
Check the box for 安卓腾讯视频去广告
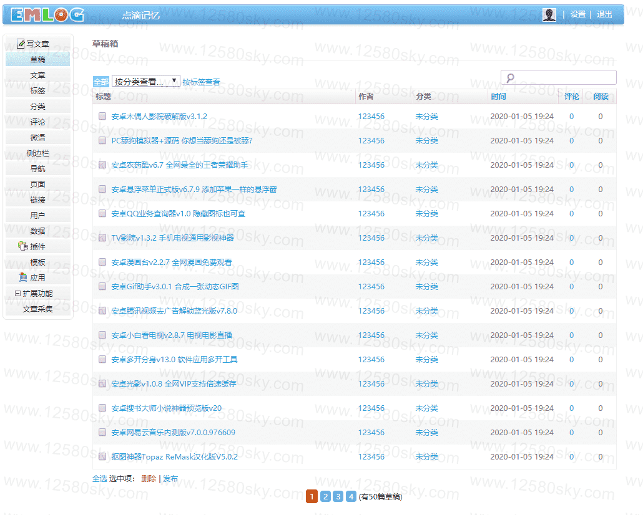point(102,310)
